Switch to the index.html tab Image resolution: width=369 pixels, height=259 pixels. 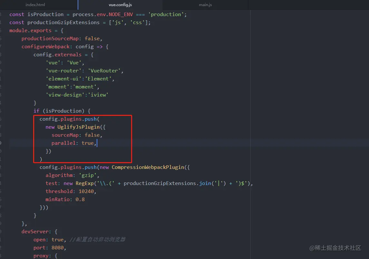tap(35, 5)
